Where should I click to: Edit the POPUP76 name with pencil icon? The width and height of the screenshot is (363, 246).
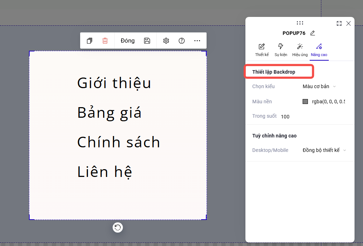tap(313, 33)
